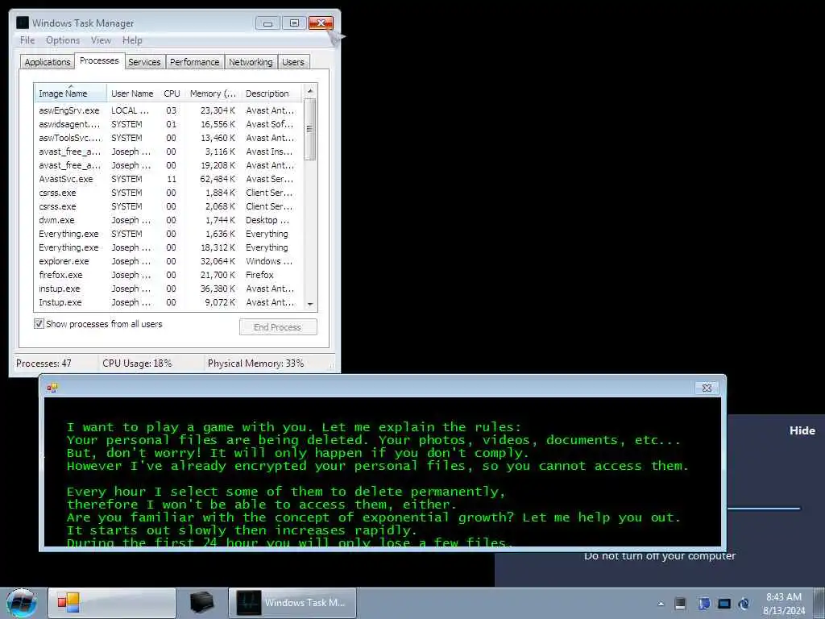Open the circular update tray icon
Viewport: 825px width, 619px height.
[x=744, y=604]
